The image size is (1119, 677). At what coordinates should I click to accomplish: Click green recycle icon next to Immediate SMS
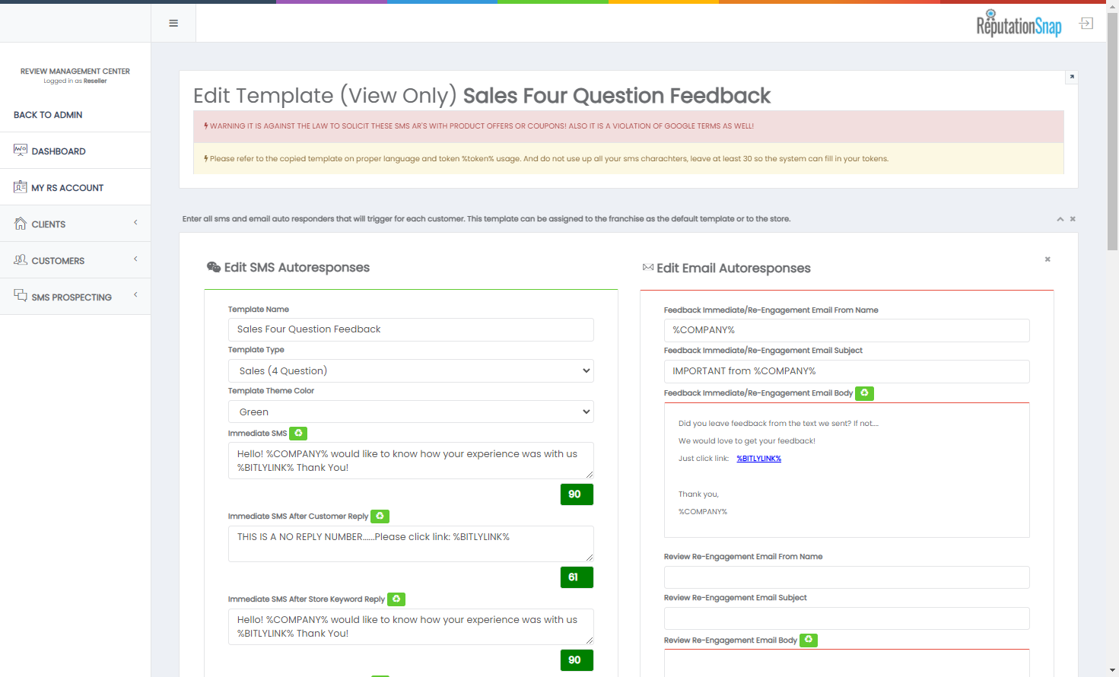(x=298, y=433)
